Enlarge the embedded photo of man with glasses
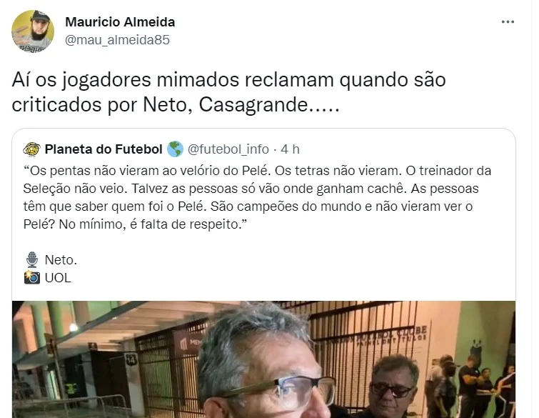 263,359
